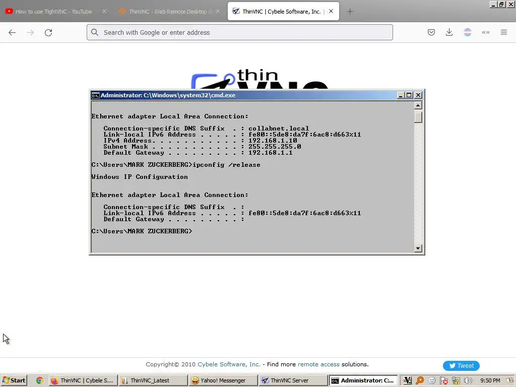Click the cmd scrollbar down arrow
Screen dimensions: 516x387
418,248
